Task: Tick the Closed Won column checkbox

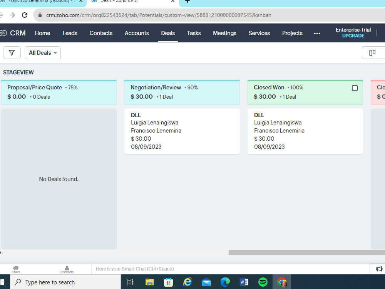Action: [355, 88]
